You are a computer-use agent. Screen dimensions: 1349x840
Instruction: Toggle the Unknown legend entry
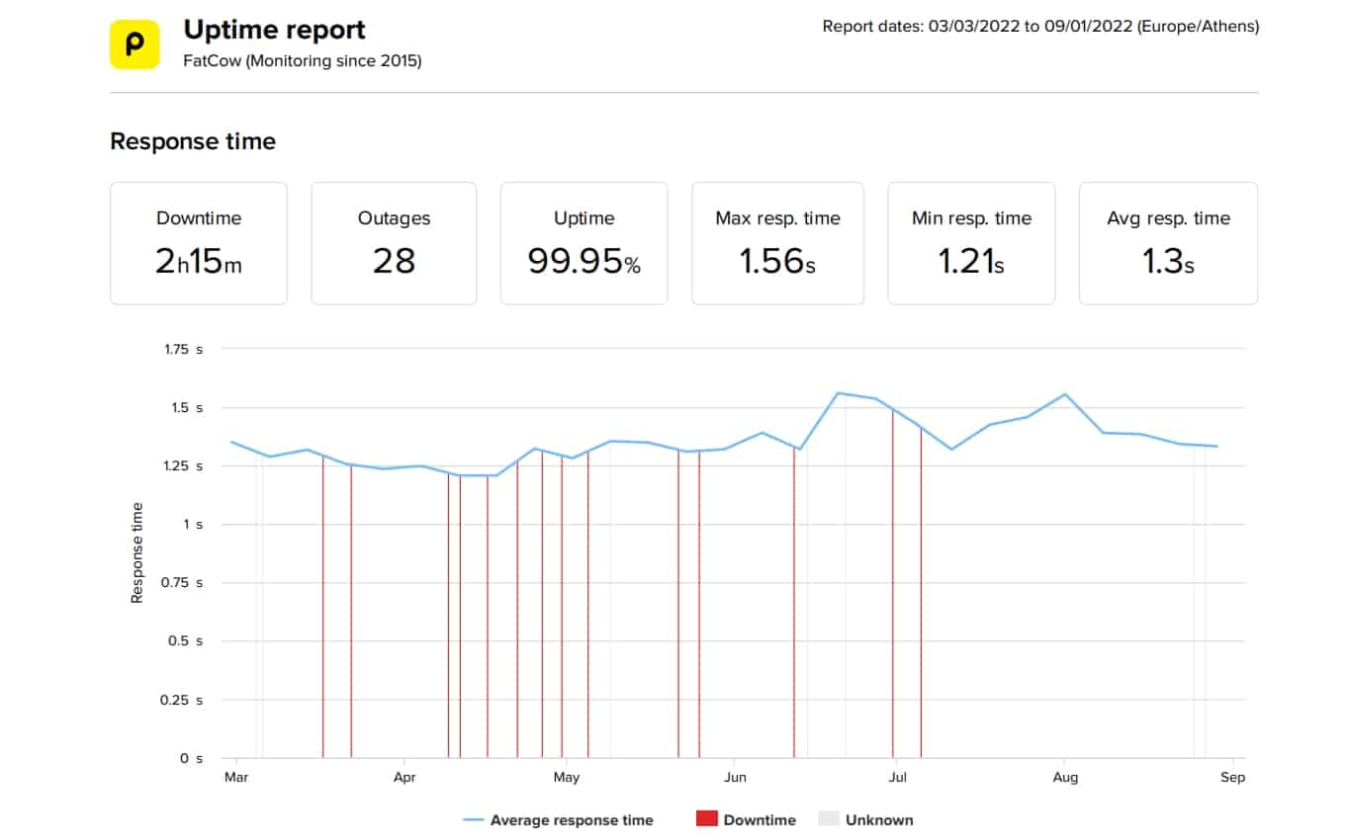[x=866, y=820]
